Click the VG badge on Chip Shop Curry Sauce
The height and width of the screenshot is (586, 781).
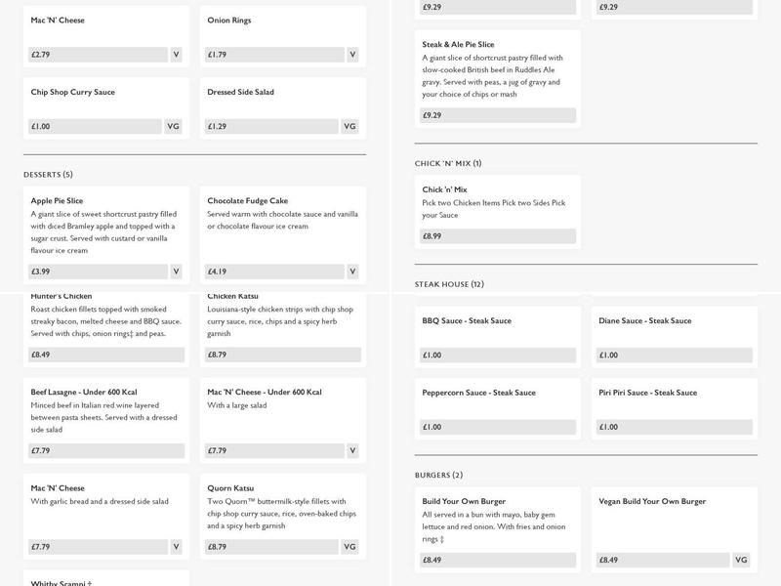click(x=174, y=127)
